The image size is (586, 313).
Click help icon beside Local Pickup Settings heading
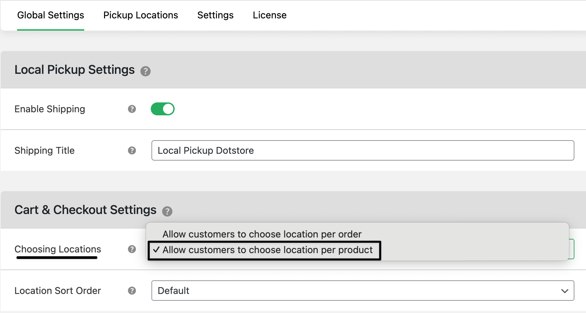(146, 71)
